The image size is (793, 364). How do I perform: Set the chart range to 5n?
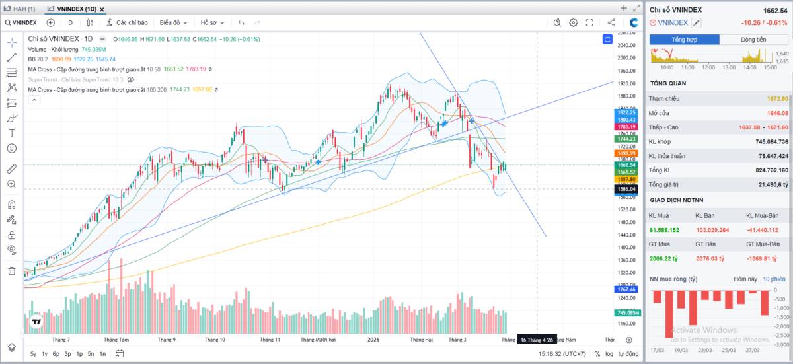tap(91, 354)
